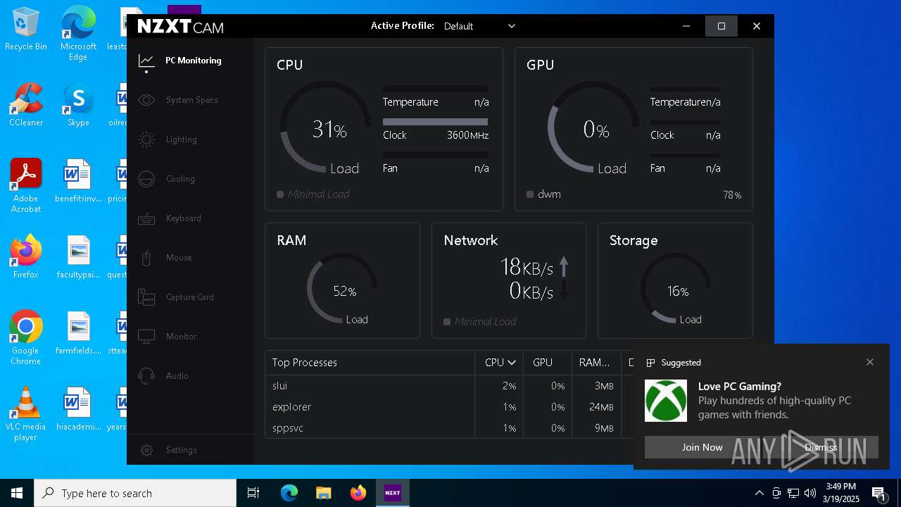Click the Network download arrow
The width and height of the screenshot is (901, 507).
pyautogui.click(x=564, y=290)
